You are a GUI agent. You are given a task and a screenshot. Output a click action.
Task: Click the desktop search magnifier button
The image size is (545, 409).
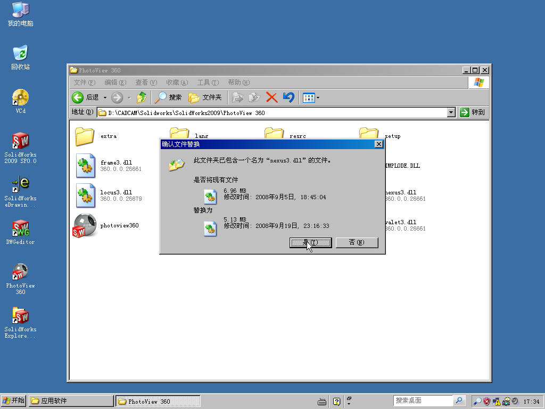pos(459,400)
